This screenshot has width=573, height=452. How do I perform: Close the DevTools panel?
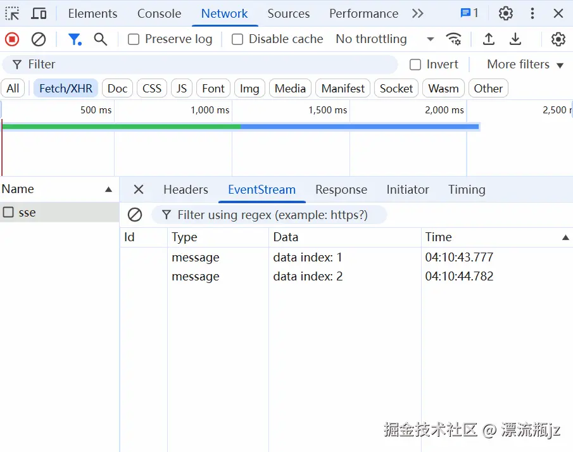pos(558,13)
